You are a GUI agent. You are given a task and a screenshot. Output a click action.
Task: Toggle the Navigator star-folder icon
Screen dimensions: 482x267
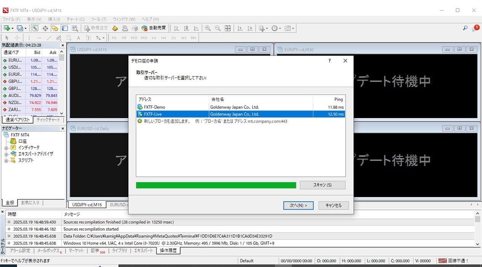pyautogui.click(x=55, y=28)
